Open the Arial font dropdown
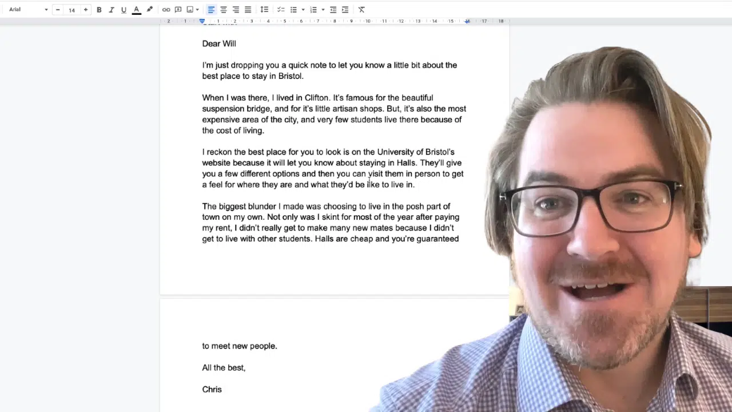This screenshot has height=412, width=732. [29, 10]
